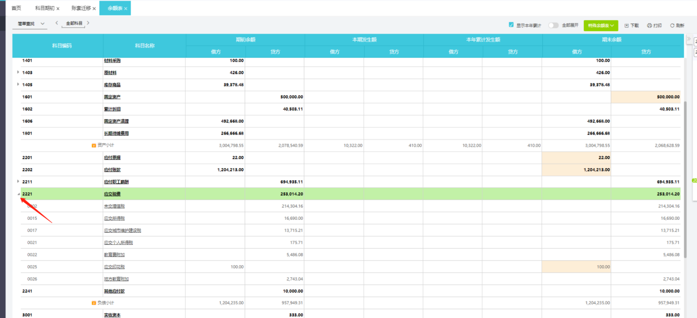Viewport: 697px width, 318px height.
Task: Select highlighted 22.00 ending debit cell
Action: tap(576, 157)
